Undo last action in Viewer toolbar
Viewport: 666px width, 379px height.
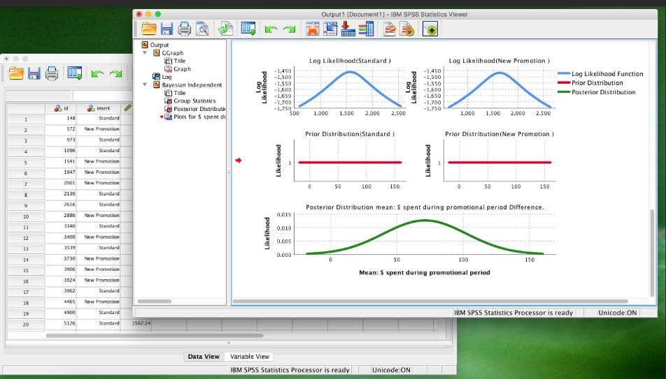(271, 29)
